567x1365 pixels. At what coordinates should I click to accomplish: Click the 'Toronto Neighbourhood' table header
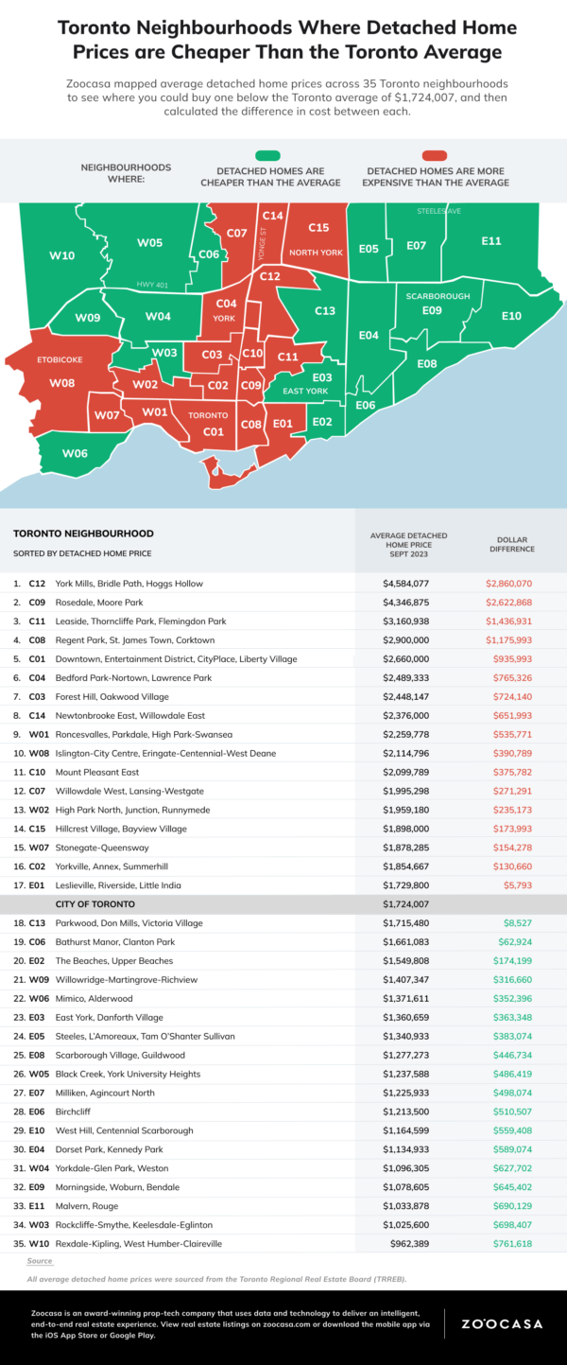(x=83, y=534)
